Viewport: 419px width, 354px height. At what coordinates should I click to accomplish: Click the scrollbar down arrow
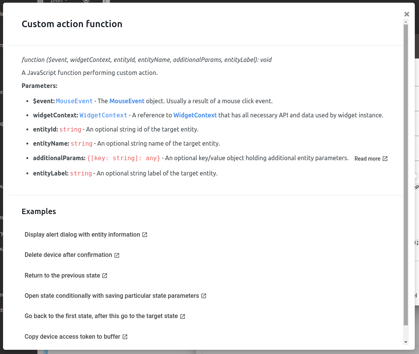pyautogui.click(x=406, y=342)
